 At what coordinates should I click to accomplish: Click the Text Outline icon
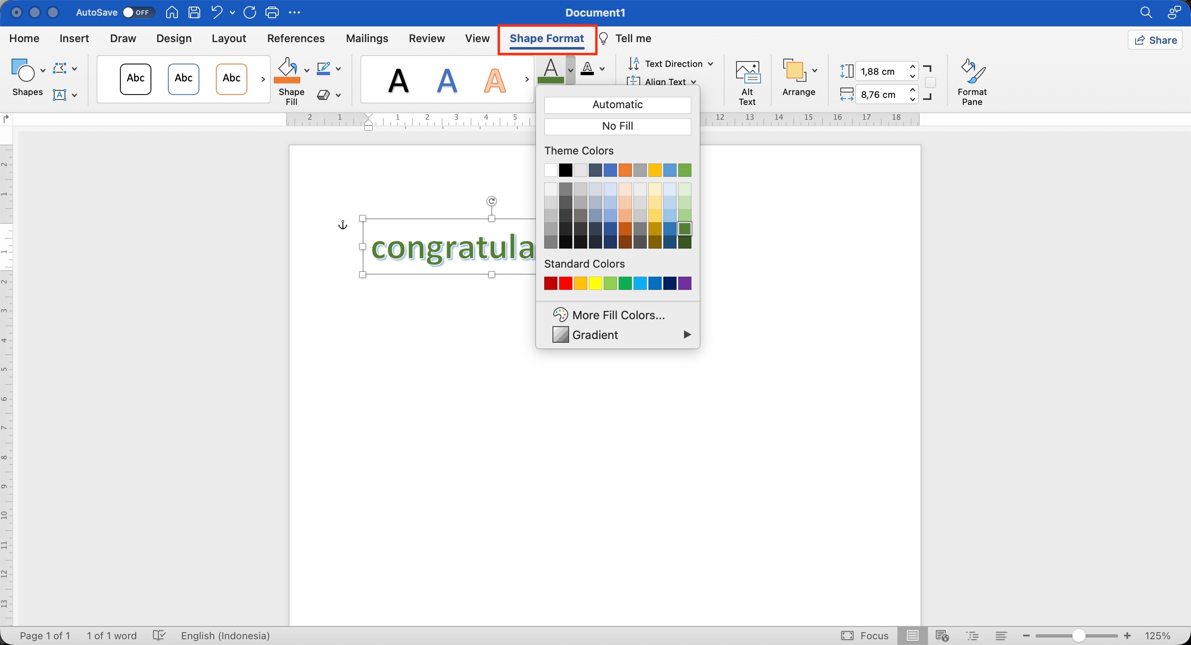click(x=587, y=68)
